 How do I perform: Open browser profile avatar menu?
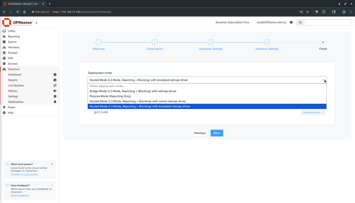(x=344, y=12)
